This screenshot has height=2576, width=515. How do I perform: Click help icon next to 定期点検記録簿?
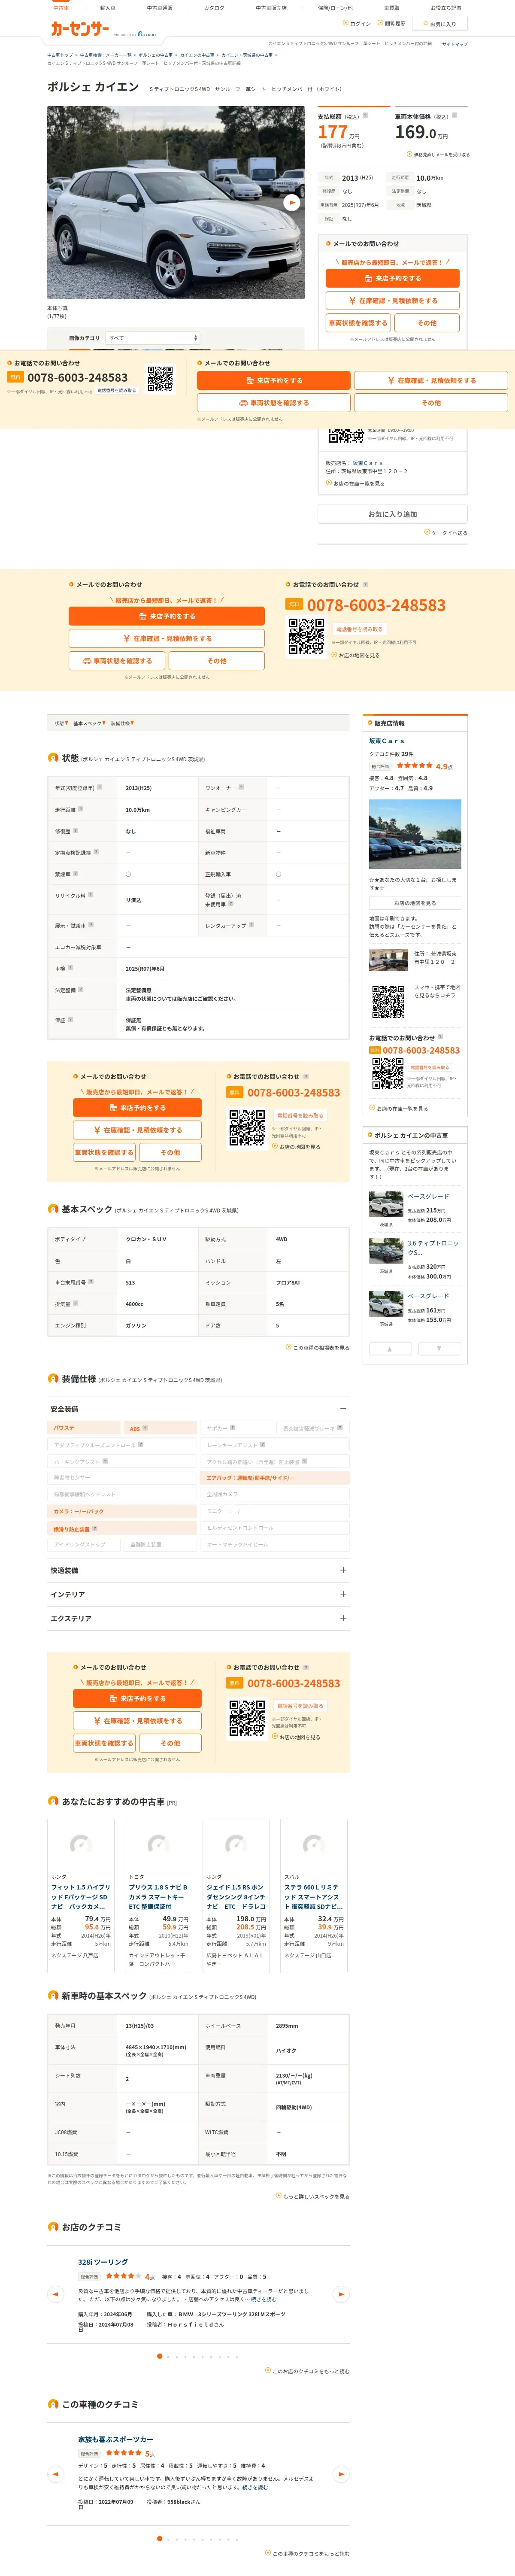(96, 852)
